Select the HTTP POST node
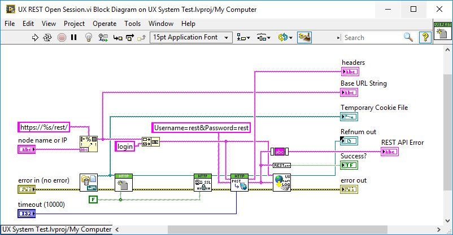This screenshot has height=235, width=453. pyautogui.click(x=239, y=183)
